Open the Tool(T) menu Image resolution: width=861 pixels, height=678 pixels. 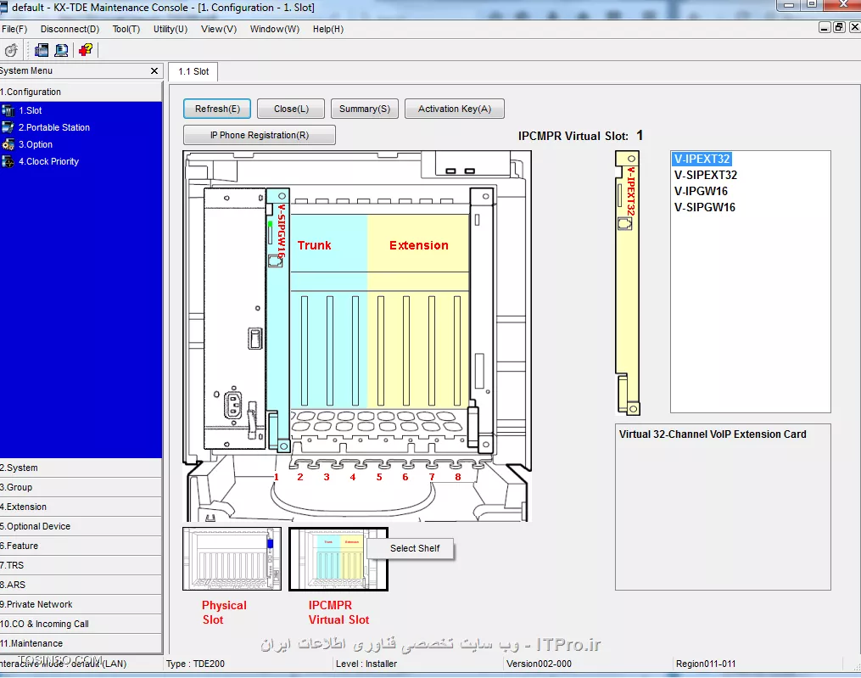pos(126,29)
